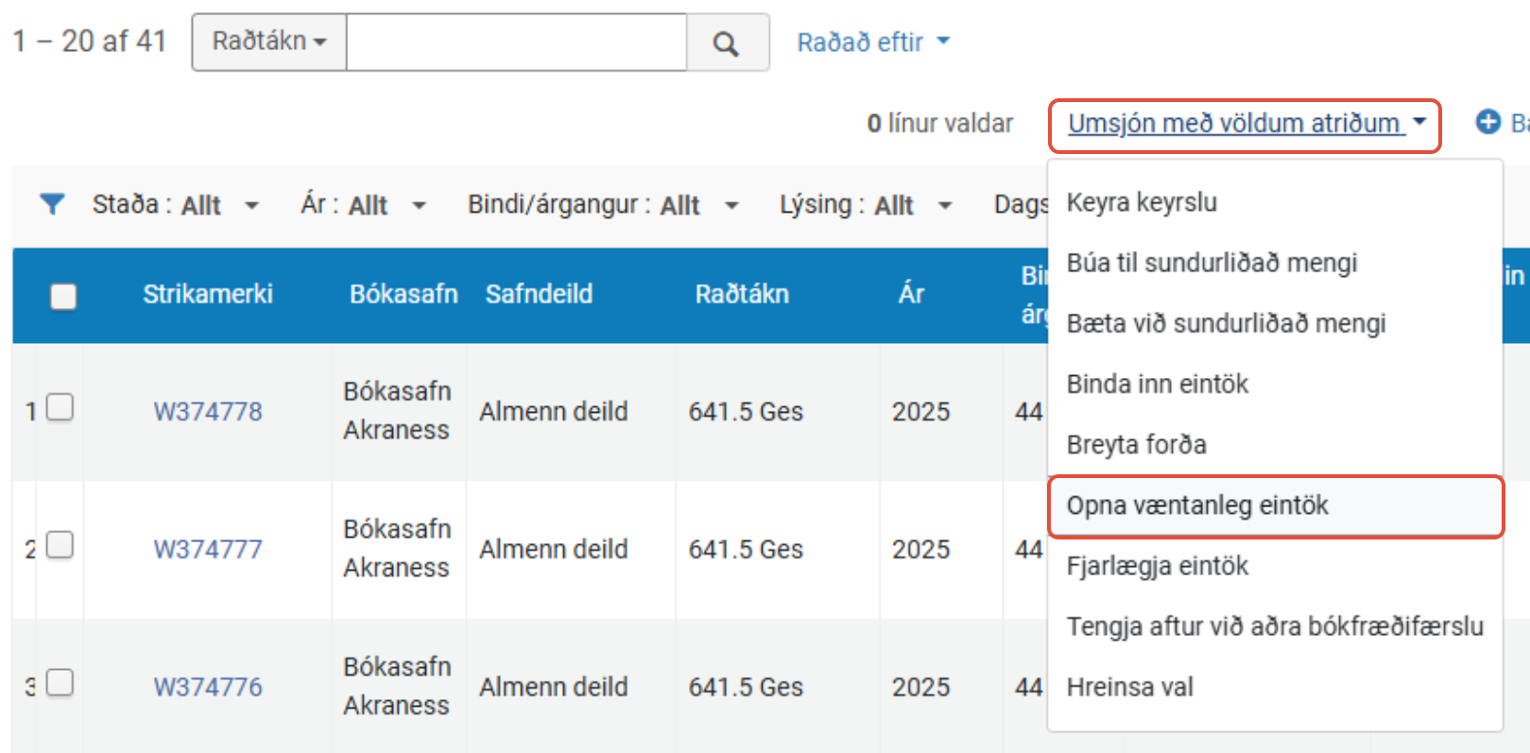Click the blue plus circle icon
The width and height of the screenshot is (1530, 753).
point(1487,122)
